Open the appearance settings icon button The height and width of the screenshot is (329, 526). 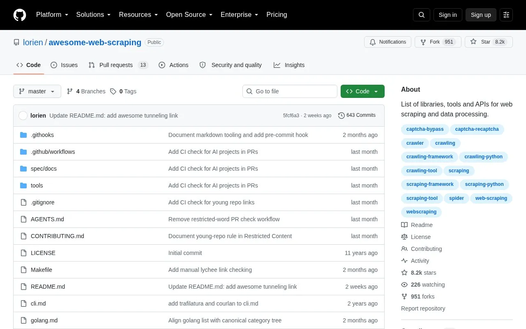click(x=506, y=15)
